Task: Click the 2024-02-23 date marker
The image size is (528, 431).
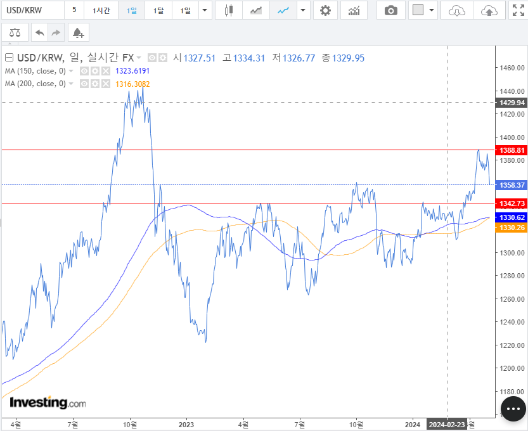Action: [447, 425]
